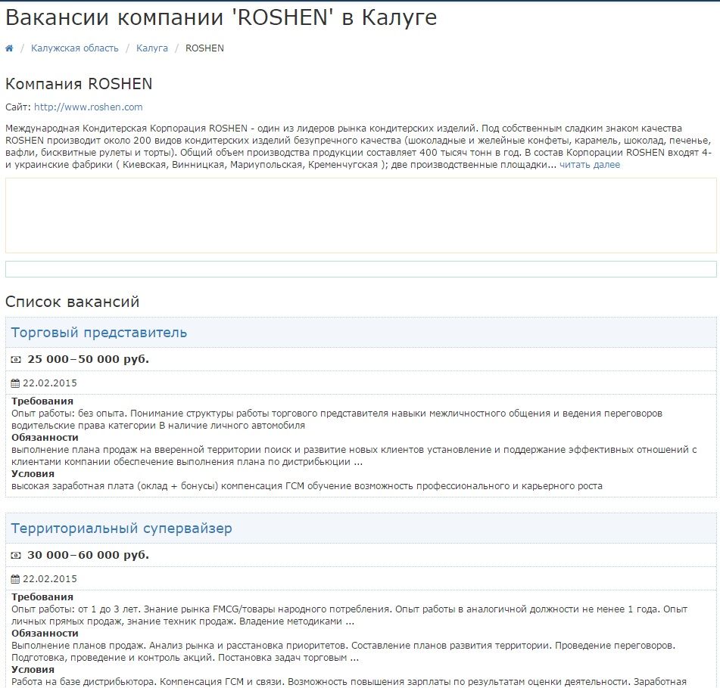Open the Калуга breadcrumb link

coord(152,48)
